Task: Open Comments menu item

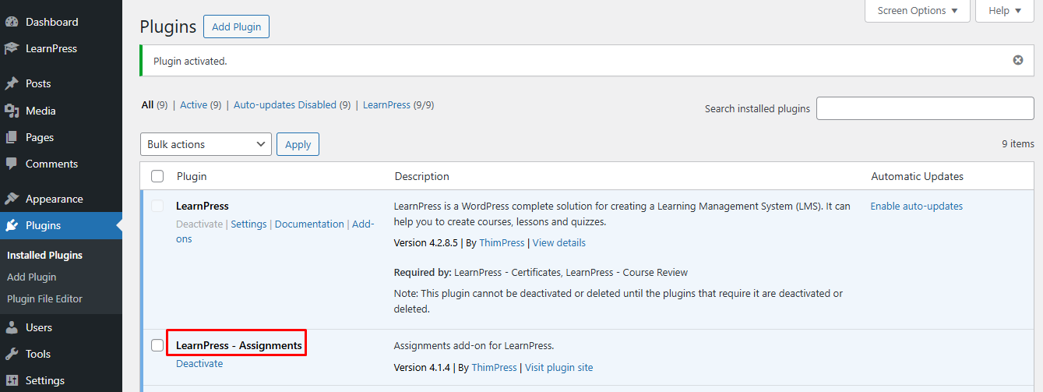Action: tap(61, 164)
